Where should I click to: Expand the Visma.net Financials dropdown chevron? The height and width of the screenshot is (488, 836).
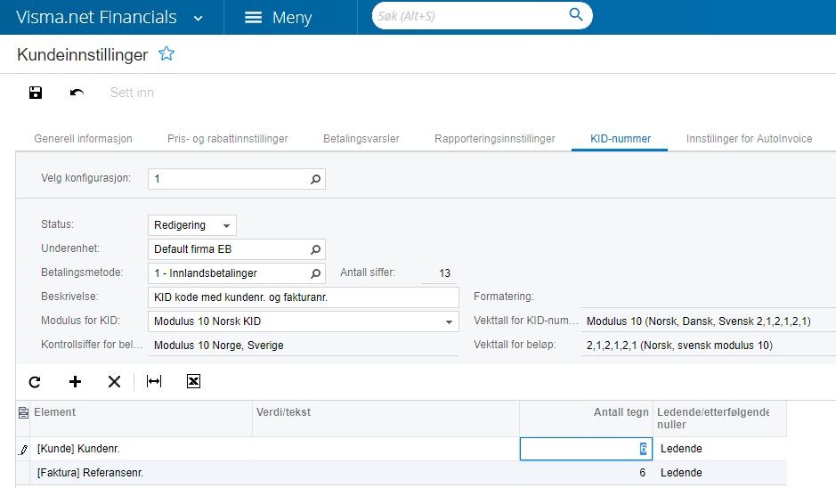click(199, 19)
